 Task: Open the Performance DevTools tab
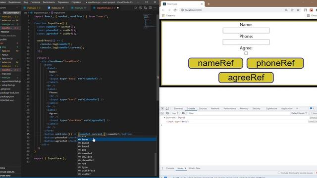coord(230,109)
